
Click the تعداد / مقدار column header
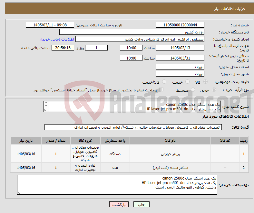[56, 141]
